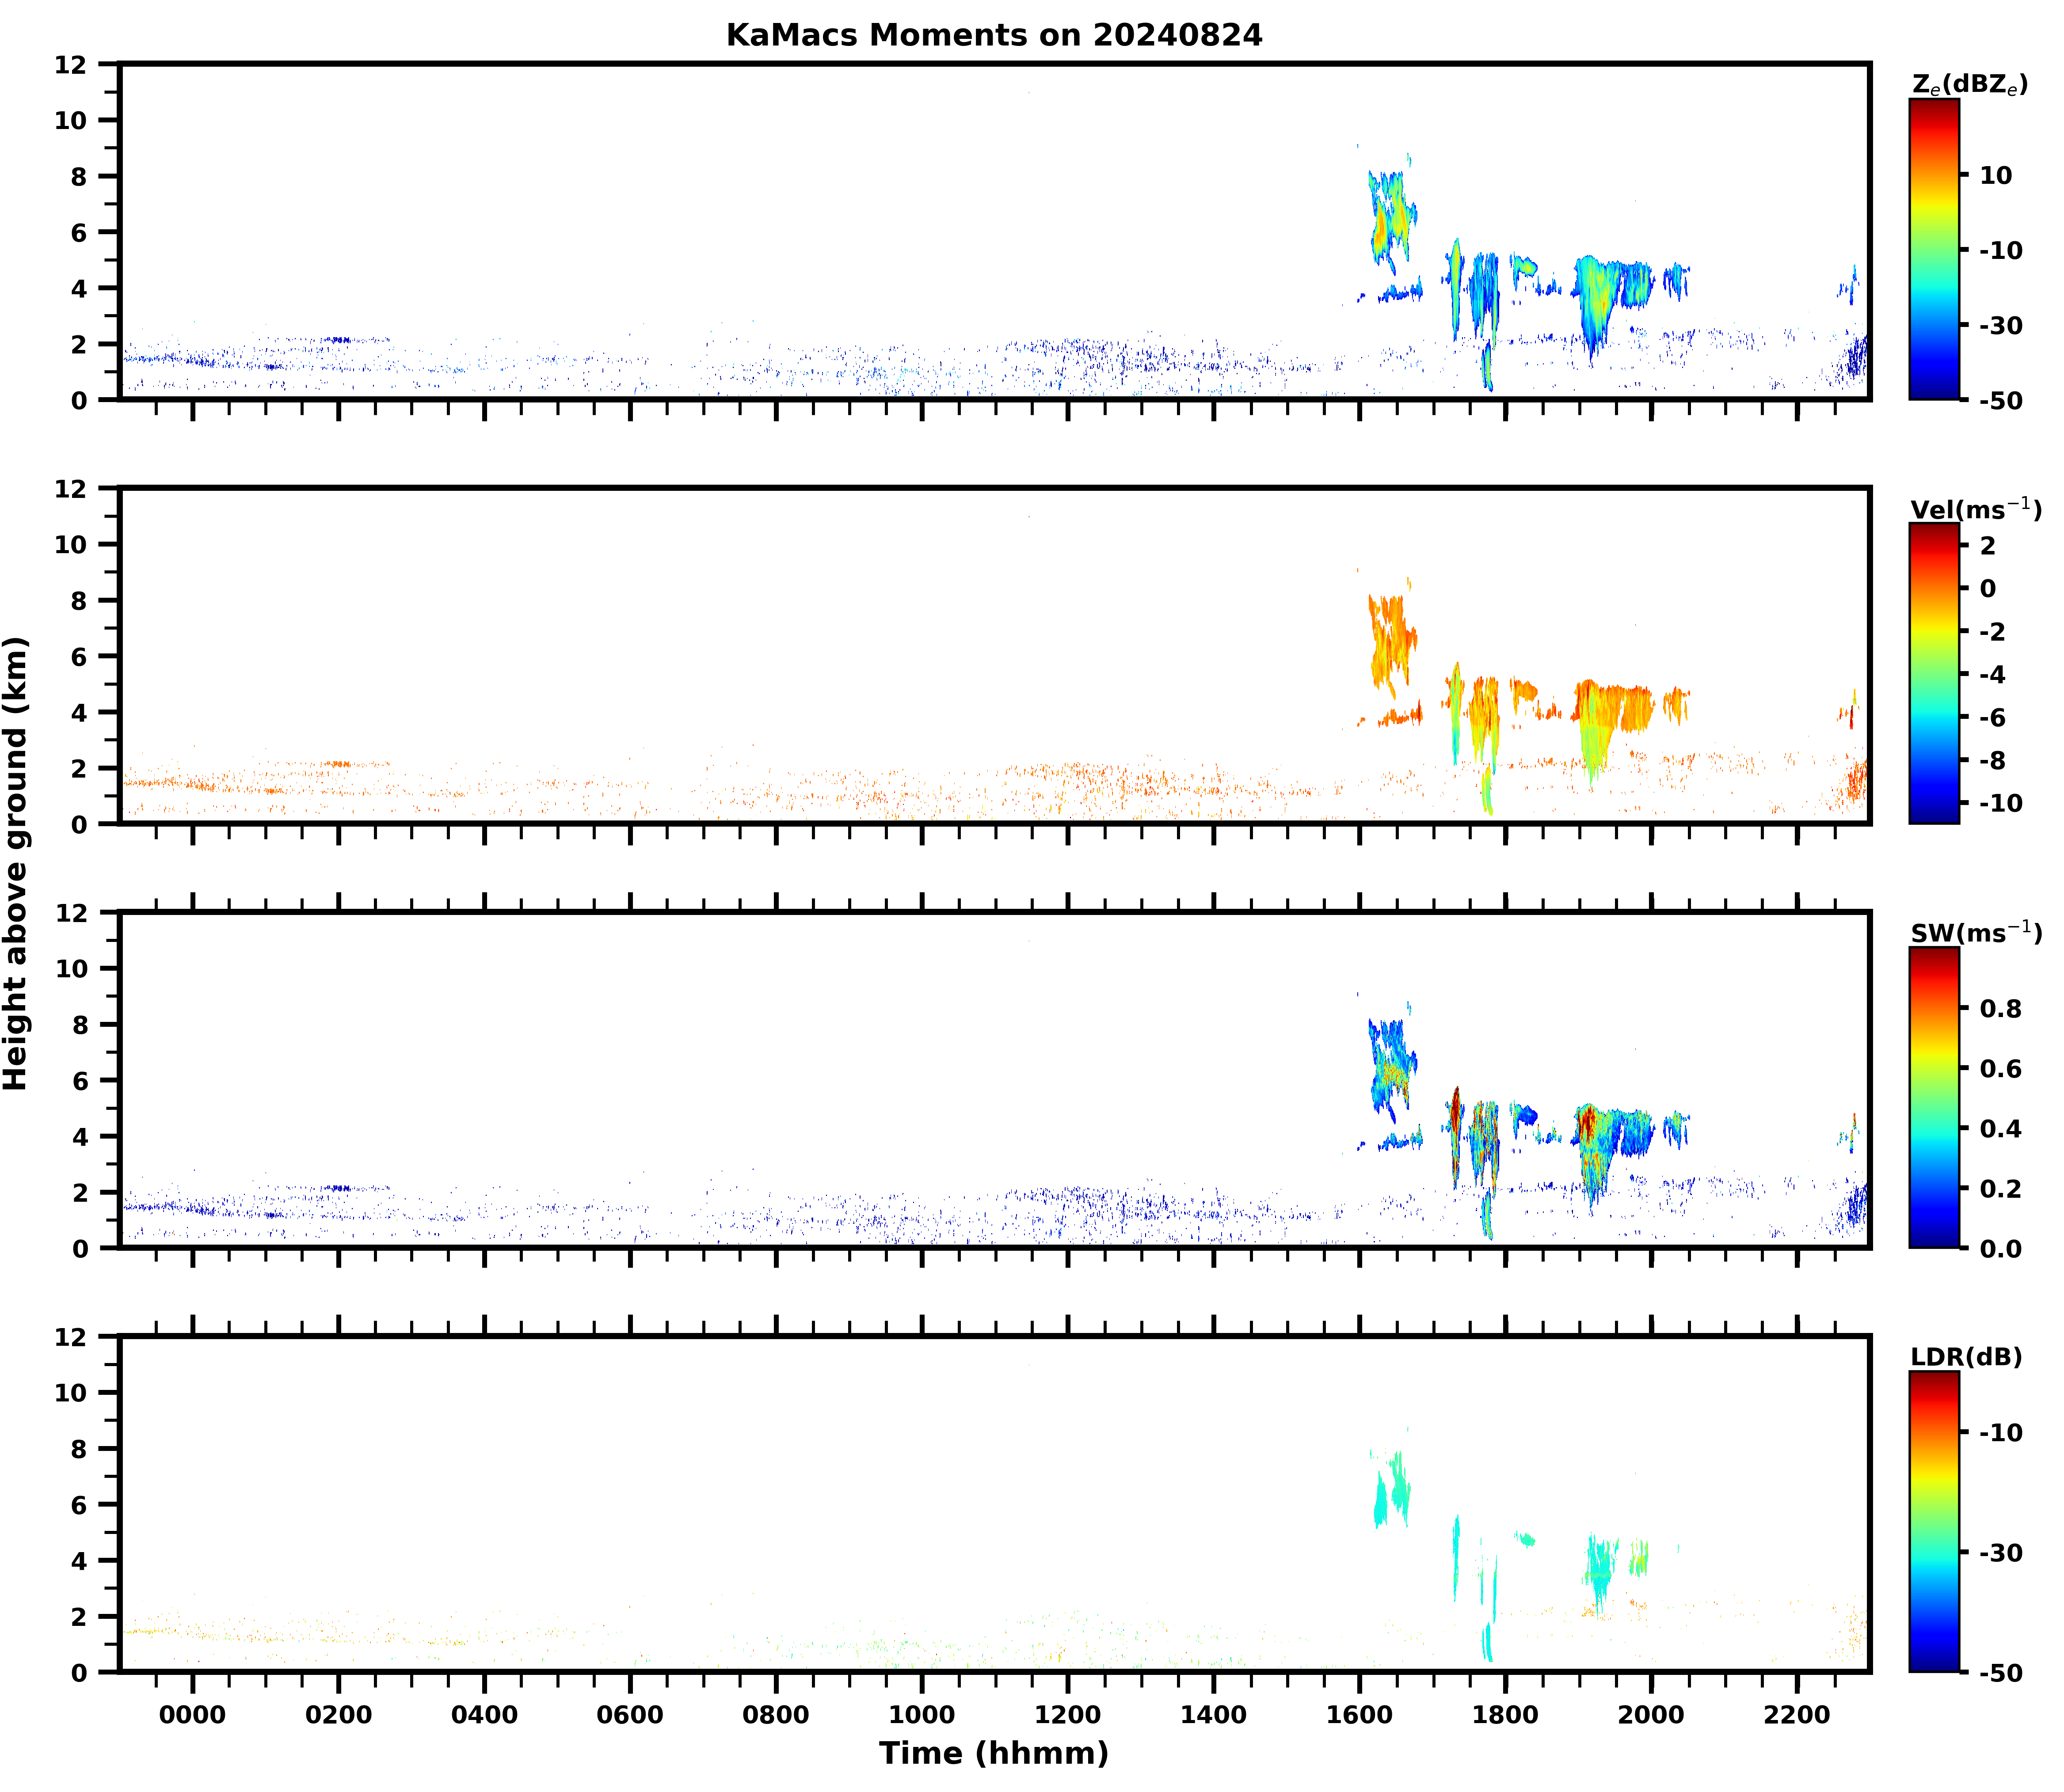Click the 0000 time tick label
This screenshot has width=2064, height=1792.
[192, 1715]
